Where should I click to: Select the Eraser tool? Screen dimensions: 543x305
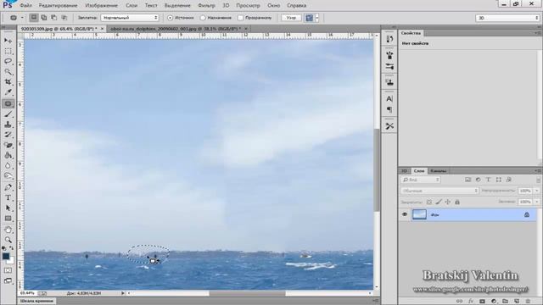(8, 145)
